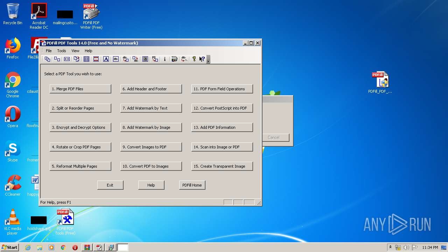Click '5. Reformat Multiple Pages' button
448x252 pixels.
click(80, 166)
